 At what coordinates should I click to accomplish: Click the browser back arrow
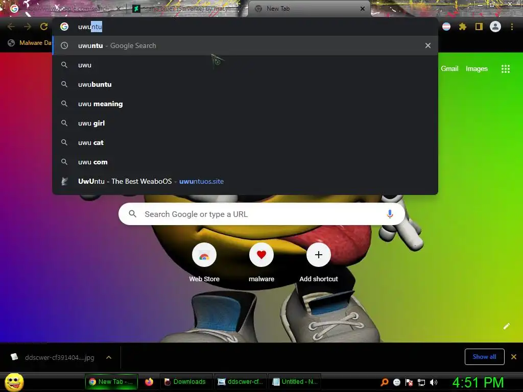(x=11, y=27)
